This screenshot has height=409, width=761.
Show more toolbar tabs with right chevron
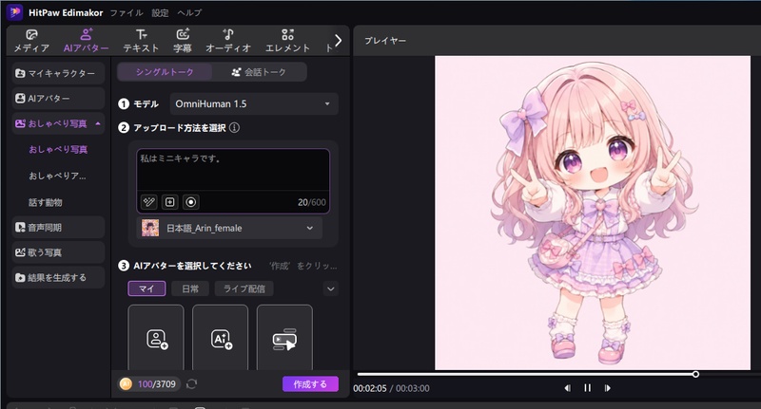[339, 41]
